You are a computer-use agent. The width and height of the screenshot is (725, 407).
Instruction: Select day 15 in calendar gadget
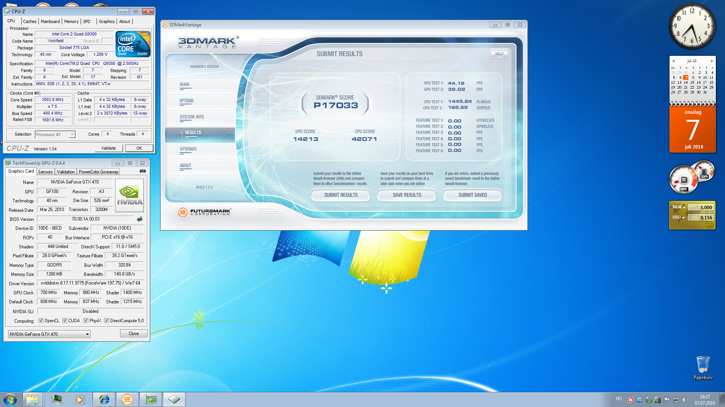pyautogui.click(x=692, y=83)
